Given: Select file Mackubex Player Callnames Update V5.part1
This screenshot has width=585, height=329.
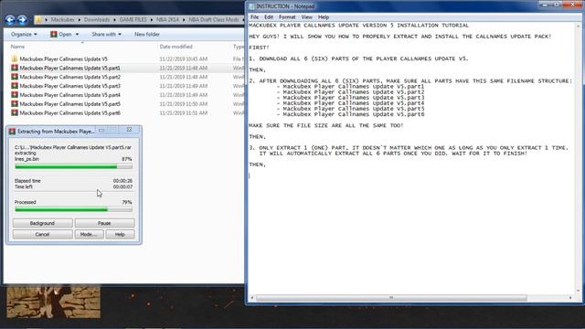Looking at the screenshot, I should coord(70,68).
